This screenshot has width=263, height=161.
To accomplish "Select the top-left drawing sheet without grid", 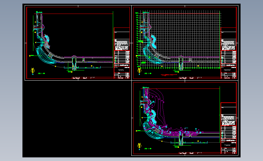I will (78, 43).
